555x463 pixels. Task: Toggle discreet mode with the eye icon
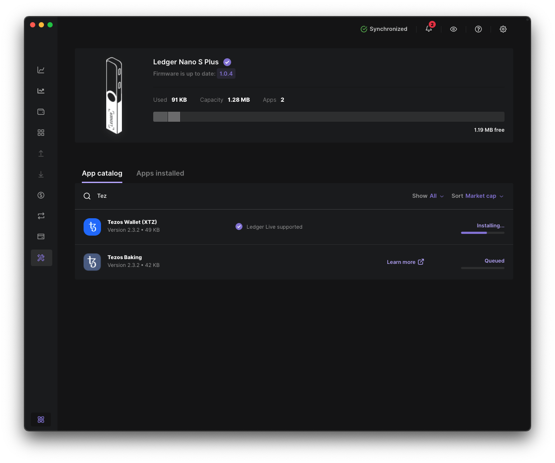point(453,29)
